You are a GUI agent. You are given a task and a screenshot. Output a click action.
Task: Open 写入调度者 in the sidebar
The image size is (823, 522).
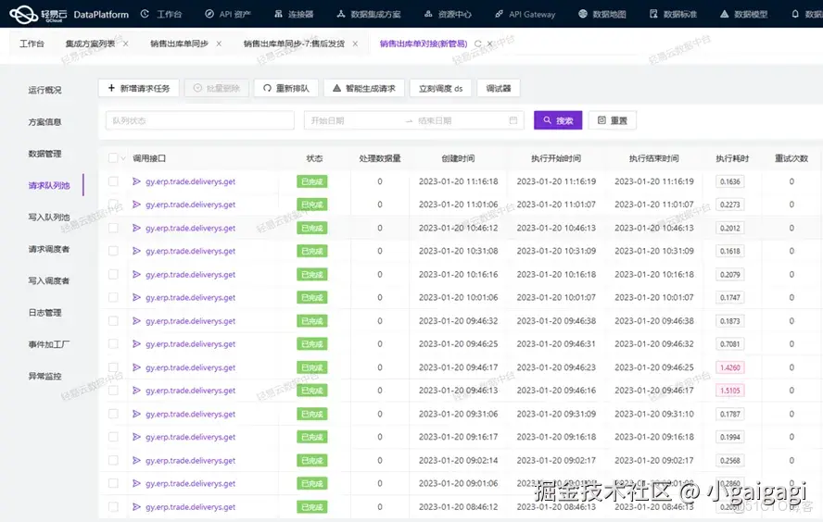point(49,280)
